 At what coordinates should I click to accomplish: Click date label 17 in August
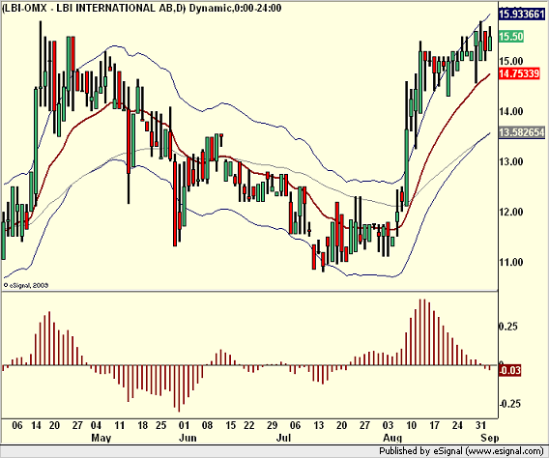[x=434, y=425]
